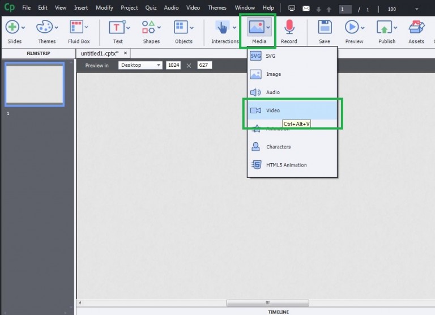
Task: Open the Themes menu in the menu bar
Action: [x=217, y=8]
